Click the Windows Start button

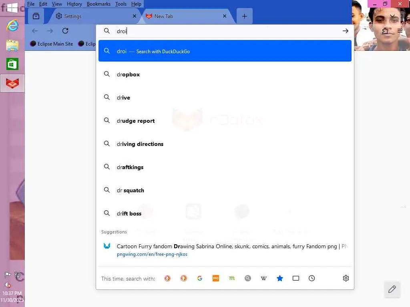(x=12, y=8)
